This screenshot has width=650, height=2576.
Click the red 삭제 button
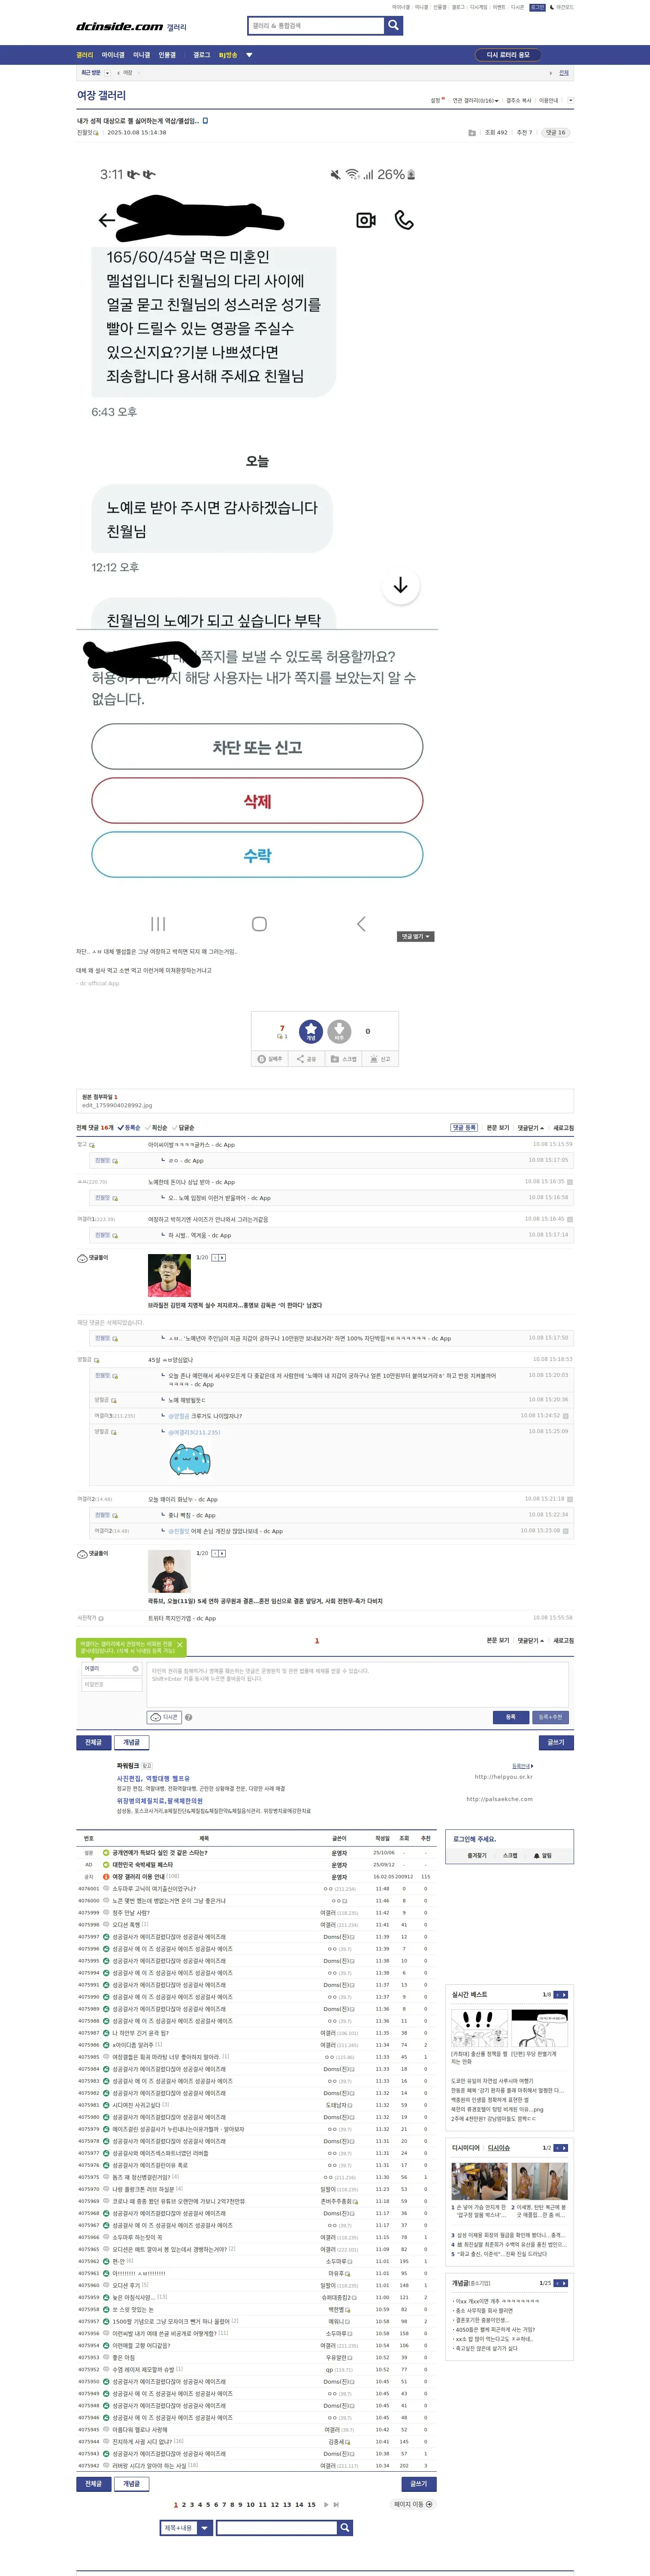[257, 801]
